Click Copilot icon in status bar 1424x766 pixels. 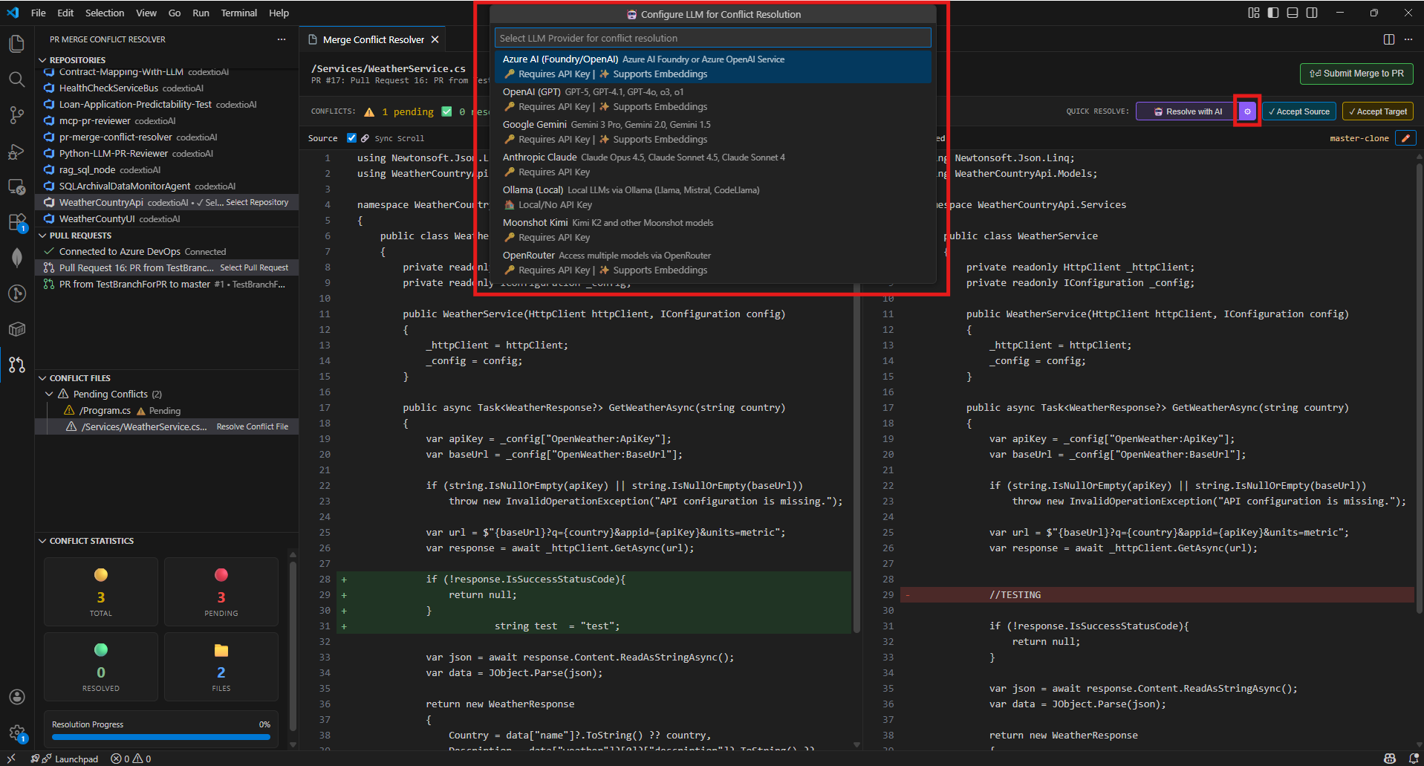[x=1389, y=759]
